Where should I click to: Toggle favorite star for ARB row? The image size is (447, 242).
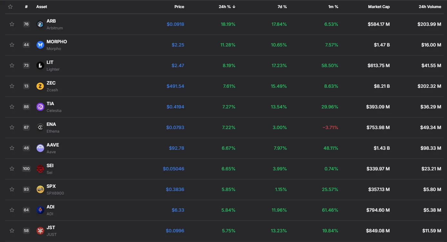tap(12, 24)
